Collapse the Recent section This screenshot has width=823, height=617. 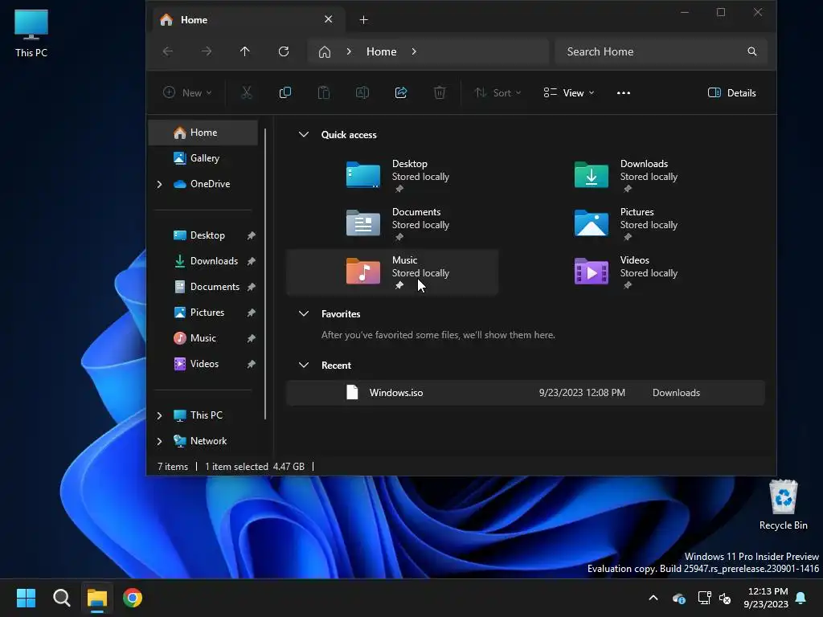coord(303,366)
